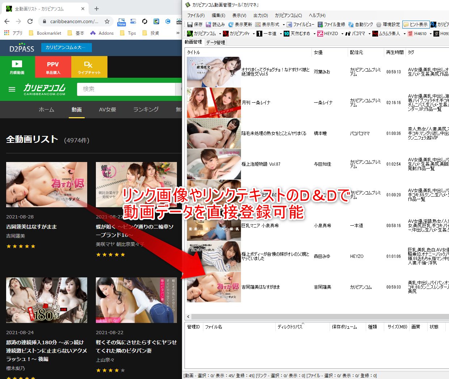Click the ファイル登録 file register icon
Screen dimensions: 449x379
tap(320, 25)
